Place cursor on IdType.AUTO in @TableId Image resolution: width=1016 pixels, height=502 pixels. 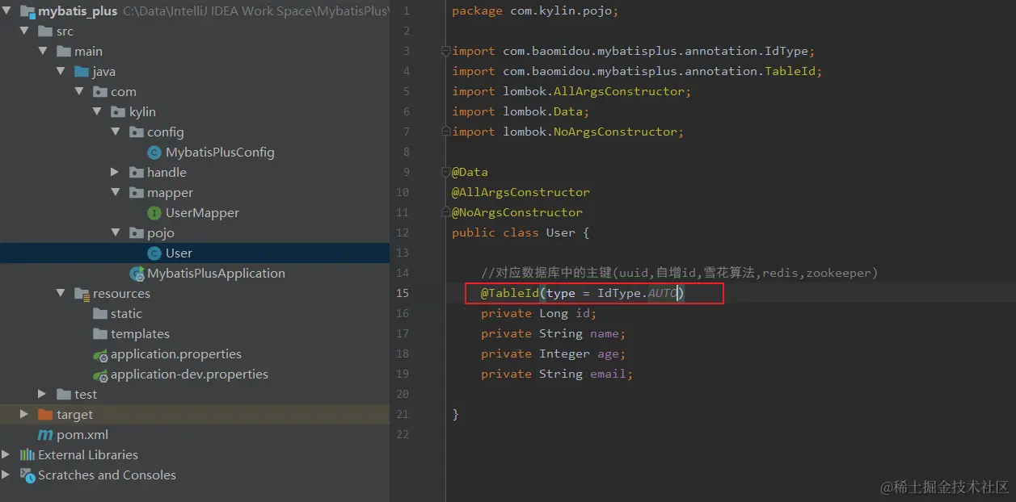637,293
